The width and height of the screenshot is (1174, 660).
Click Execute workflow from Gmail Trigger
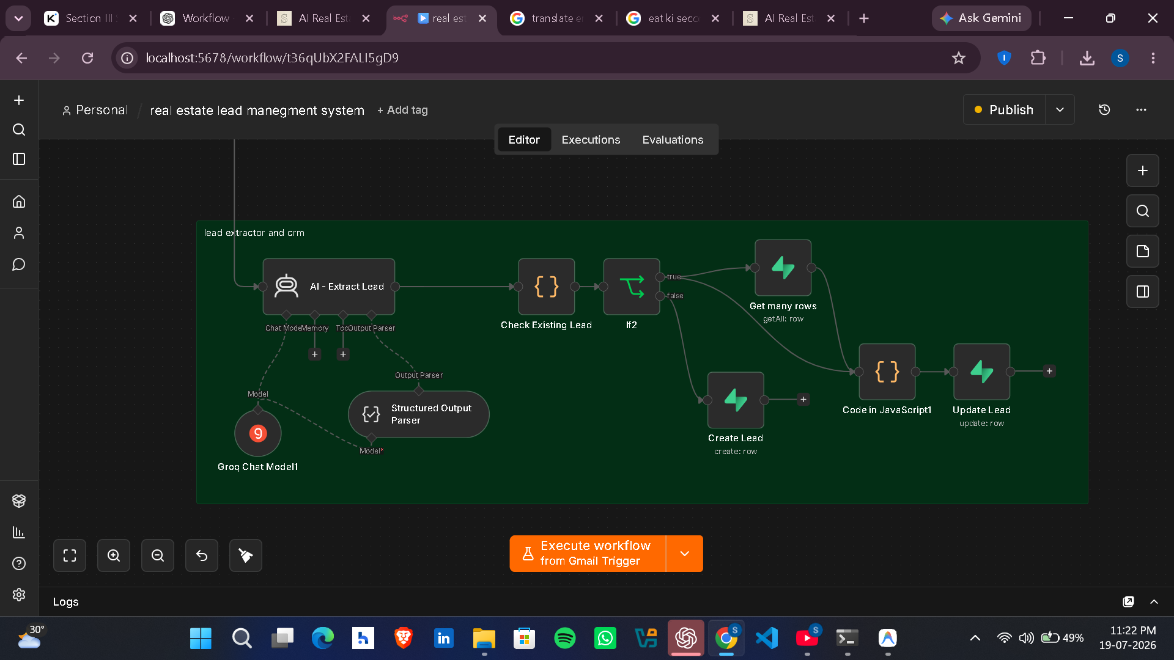click(588, 554)
